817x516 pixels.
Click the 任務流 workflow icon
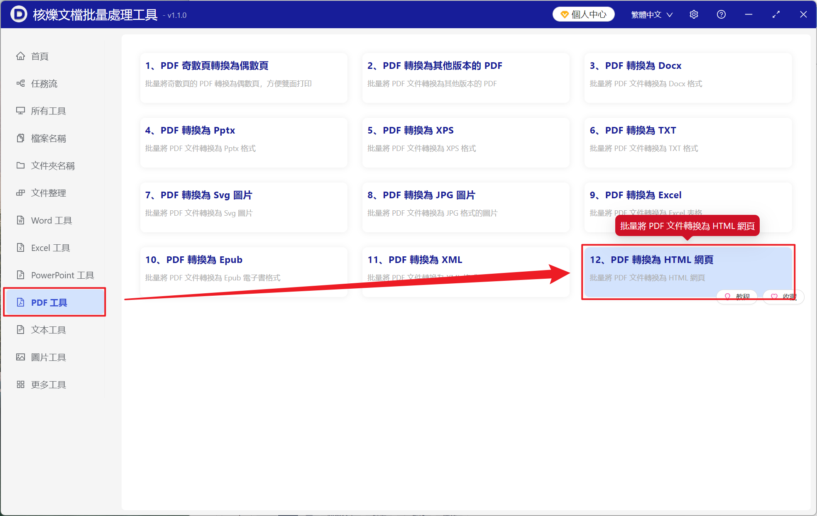tap(20, 83)
